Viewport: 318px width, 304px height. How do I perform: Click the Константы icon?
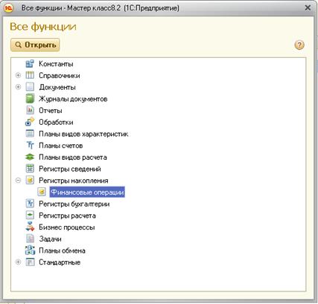pyautogui.click(x=30, y=64)
